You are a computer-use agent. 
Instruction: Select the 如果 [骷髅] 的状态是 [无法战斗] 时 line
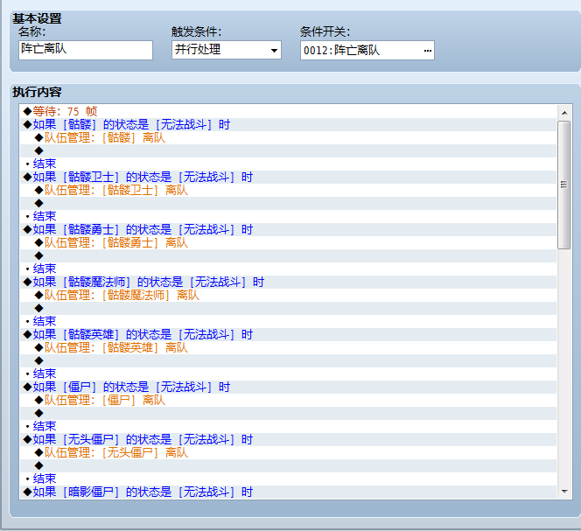pyautogui.click(x=288, y=125)
